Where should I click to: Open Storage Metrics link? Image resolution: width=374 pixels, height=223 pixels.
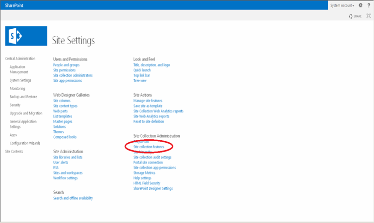point(144,173)
